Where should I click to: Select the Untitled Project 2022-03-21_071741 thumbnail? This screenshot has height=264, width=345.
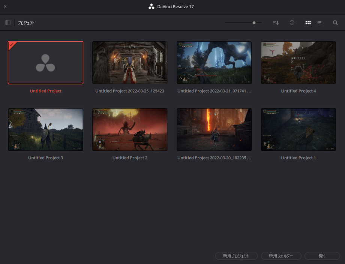[x=214, y=63]
